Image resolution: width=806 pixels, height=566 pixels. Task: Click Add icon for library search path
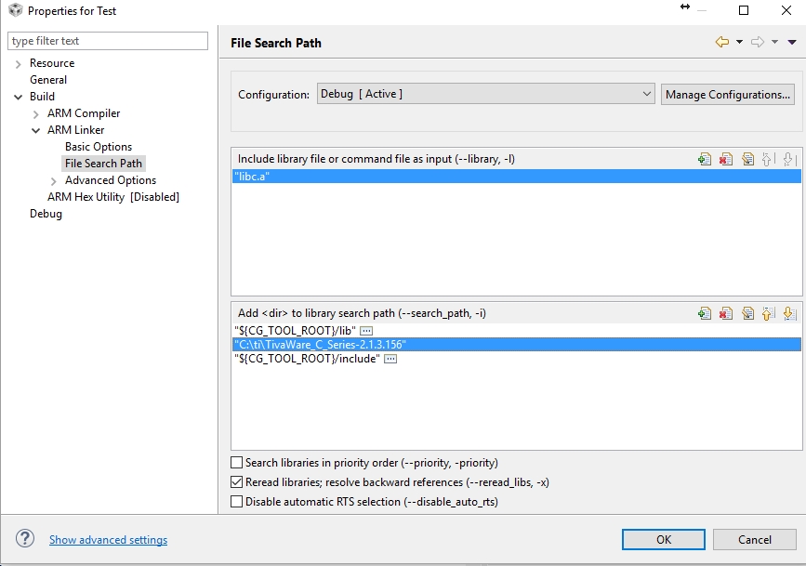tap(705, 313)
